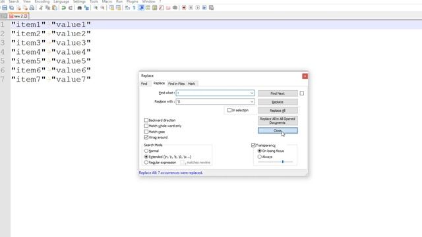The image size is (422, 237).
Task: Toggle Synchronize Vertical Scrolling icon
Action: click(111, 8)
